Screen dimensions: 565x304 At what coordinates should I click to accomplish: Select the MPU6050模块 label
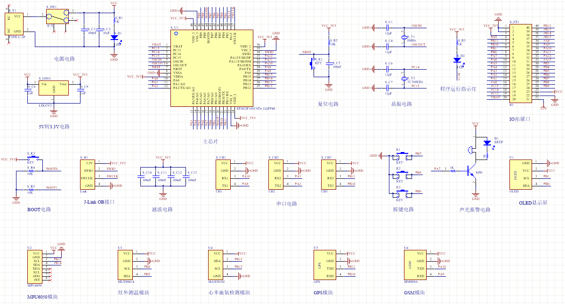tap(42, 297)
